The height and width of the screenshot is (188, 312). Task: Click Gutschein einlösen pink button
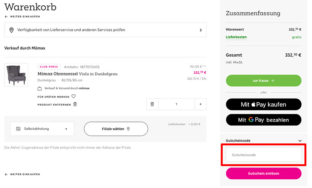(x=264, y=173)
